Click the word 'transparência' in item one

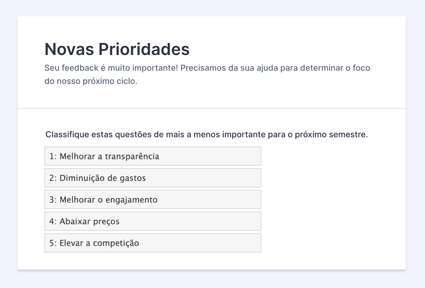click(132, 156)
